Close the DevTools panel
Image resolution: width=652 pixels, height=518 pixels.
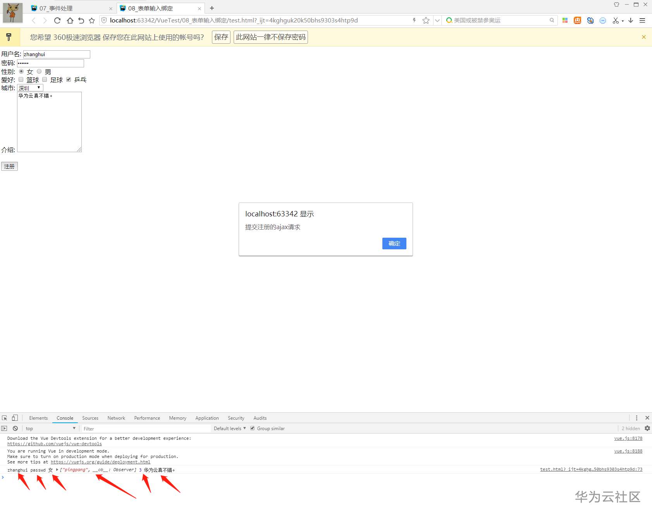(647, 418)
